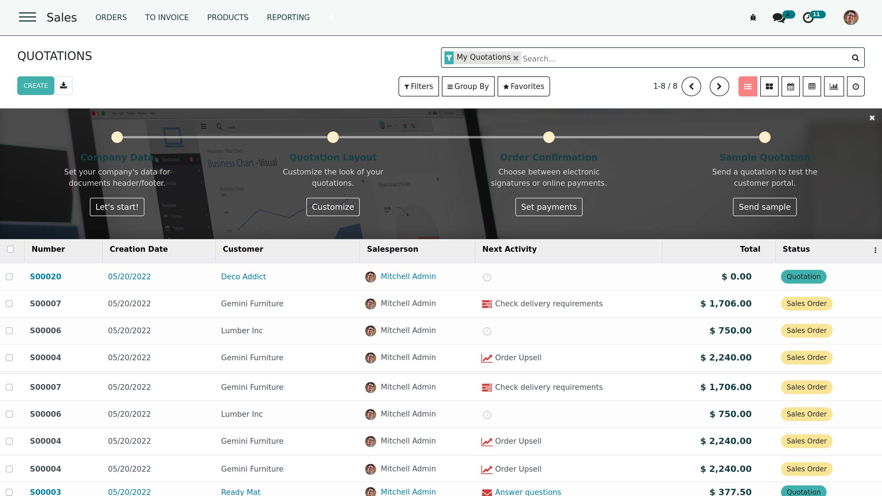The height and width of the screenshot is (496, 882).
Task: Switch to Graph view
Action: pyautogui.click(x=833, y=87)
